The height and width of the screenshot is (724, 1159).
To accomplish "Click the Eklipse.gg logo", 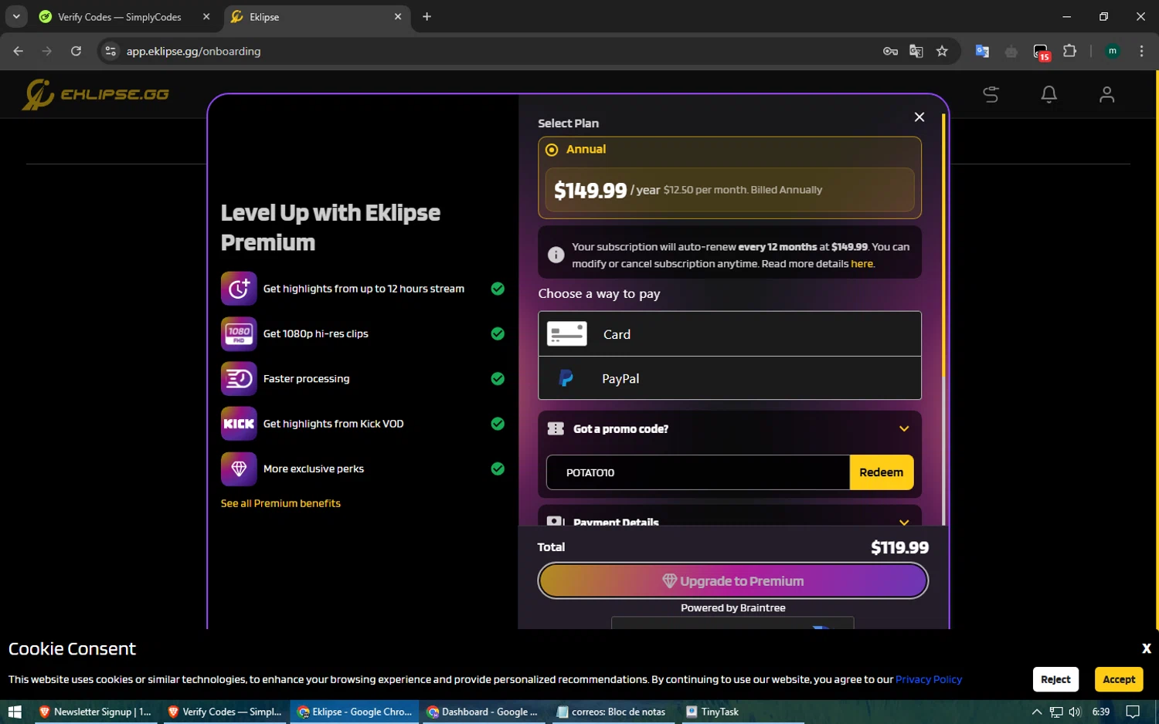I will pos(96,94).
